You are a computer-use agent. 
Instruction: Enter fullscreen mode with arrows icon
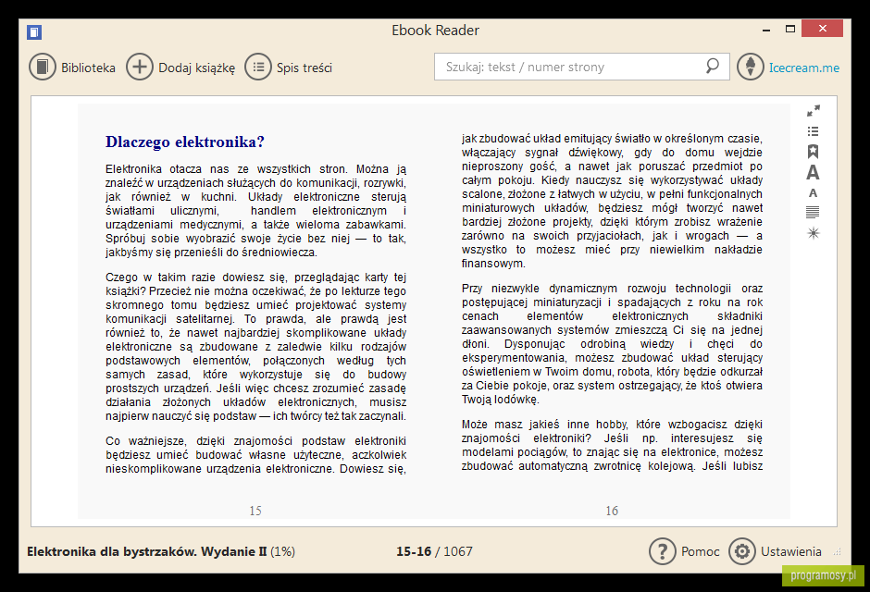(x=813, y=111)
